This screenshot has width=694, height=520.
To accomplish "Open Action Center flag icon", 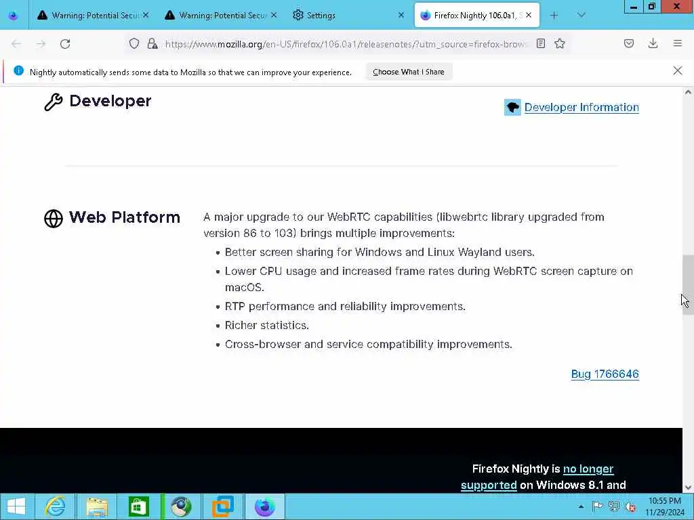I will point(598,506).
